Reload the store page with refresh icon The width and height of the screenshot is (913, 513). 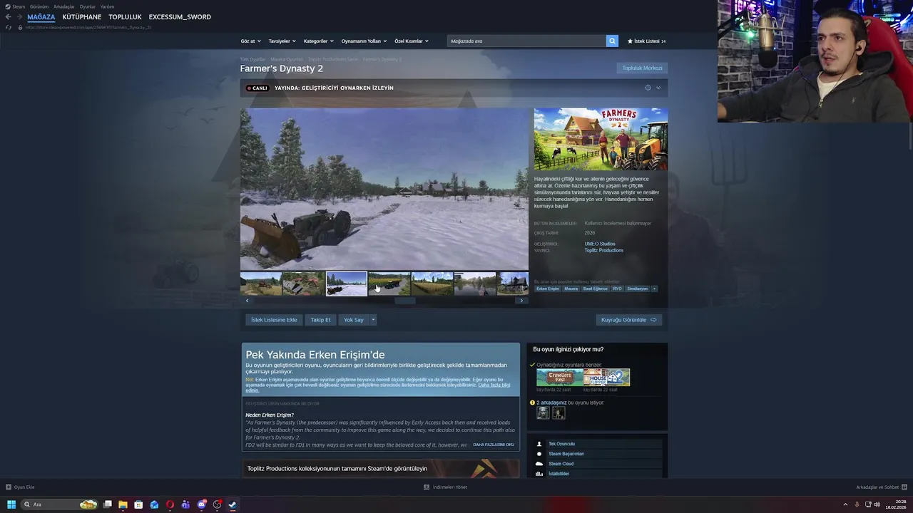coord(9,27)
